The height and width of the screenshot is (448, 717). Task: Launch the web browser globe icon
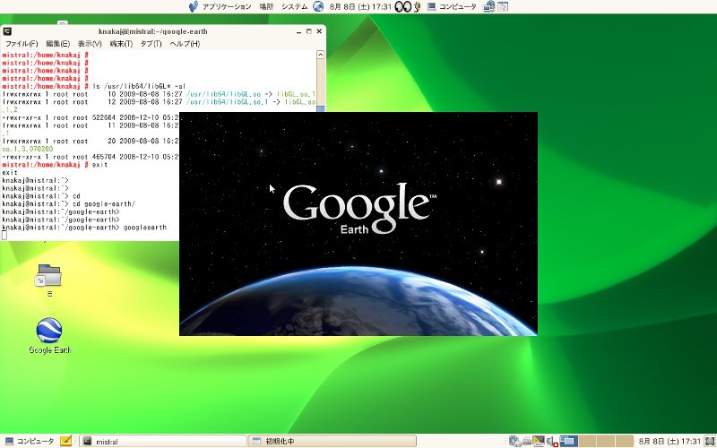pos(318,6)
